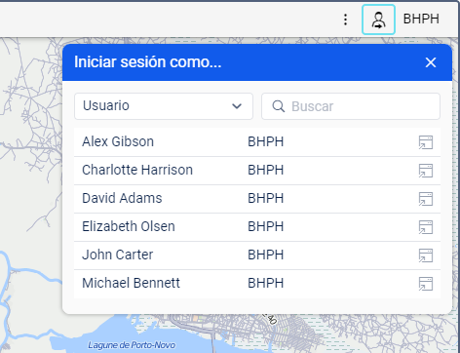
Task: Click the login-as user icon in top bar
Action: click(378, 20)
